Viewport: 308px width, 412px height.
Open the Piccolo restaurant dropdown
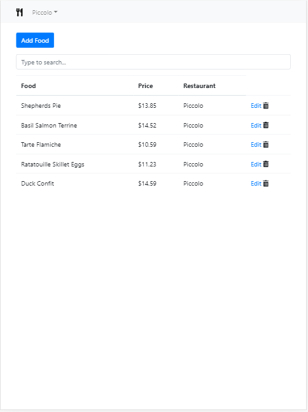45,12
